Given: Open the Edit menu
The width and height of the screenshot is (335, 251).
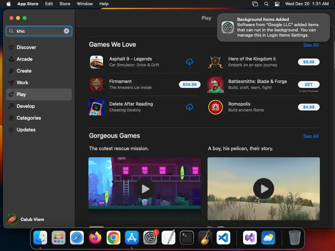Looking at the screenshot, I should [49, 4].
